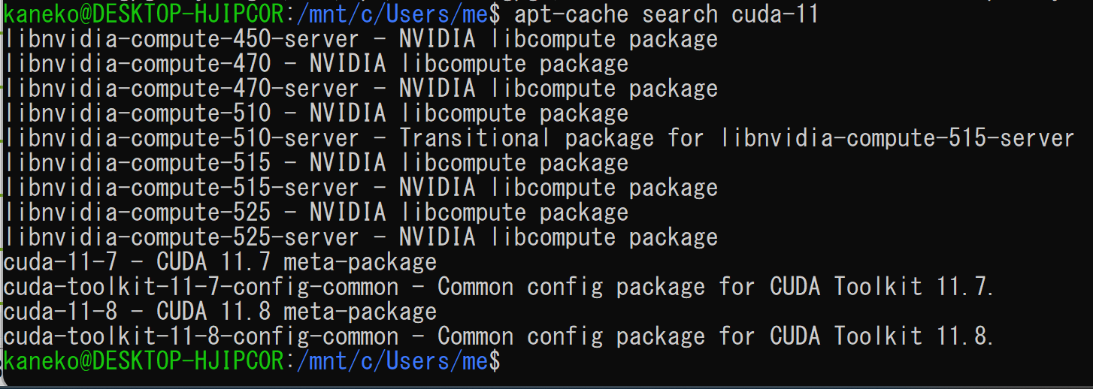
Task: Click the libnvidia-compute-525 package name
Action: (x=137, y=213)
